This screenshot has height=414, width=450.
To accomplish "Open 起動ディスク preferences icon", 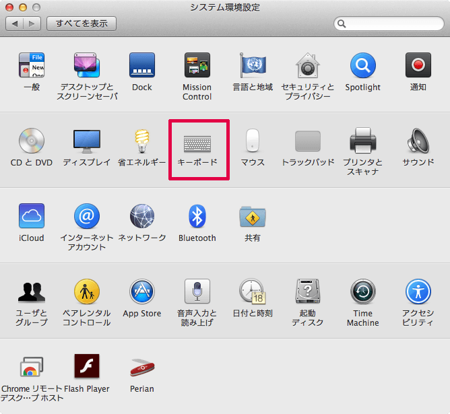I will coord(308,291).
